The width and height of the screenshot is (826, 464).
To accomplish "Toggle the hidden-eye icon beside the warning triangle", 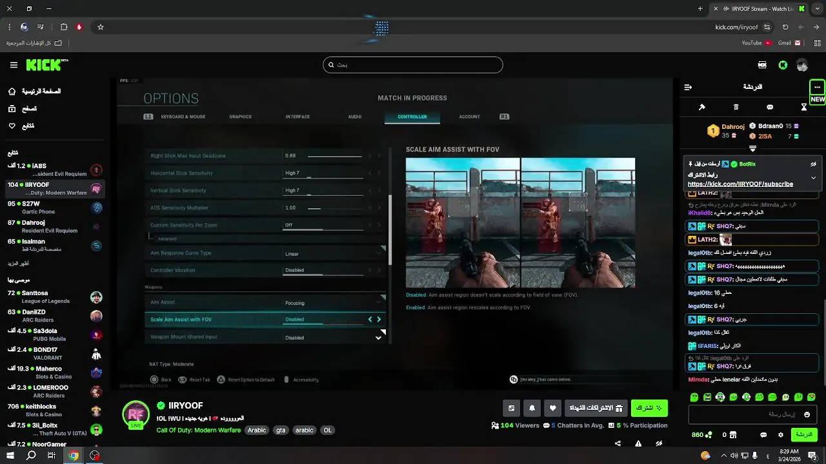I will pos(659,443).
